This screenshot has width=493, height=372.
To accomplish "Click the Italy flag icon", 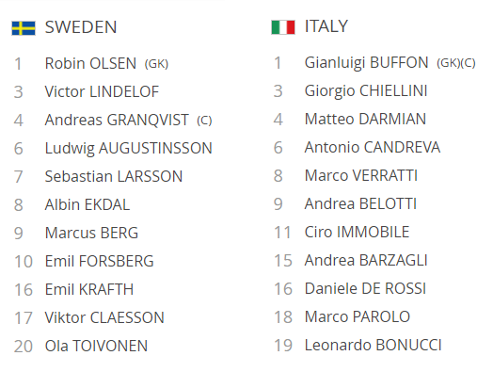I will [283, 27].
